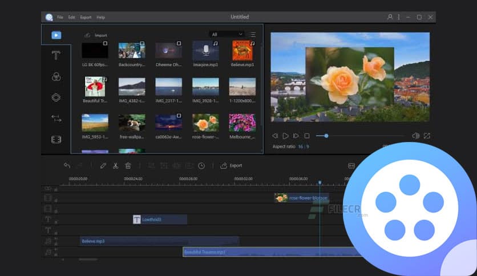Click the Export button in timeline toolbar
The height and width of the screenshot is (276, 477).
coord(231,166)
